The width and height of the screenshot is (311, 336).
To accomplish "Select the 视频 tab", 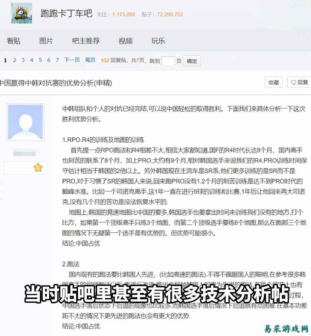I will (125, 41).
